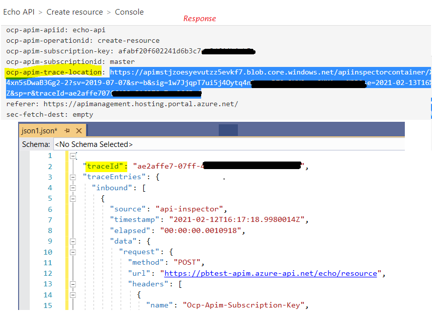Open the Echo API breadcrumb
Image resolution: width=432 pixels, height=312 pixels.
[x=19, y=12]
